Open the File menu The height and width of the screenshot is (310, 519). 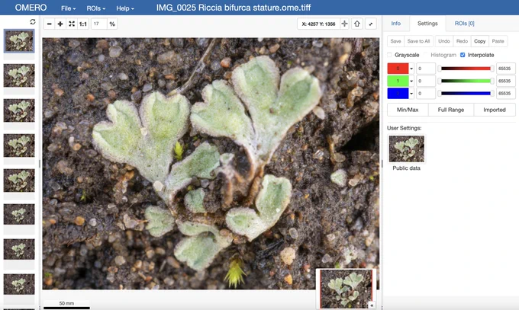[68, 8]
